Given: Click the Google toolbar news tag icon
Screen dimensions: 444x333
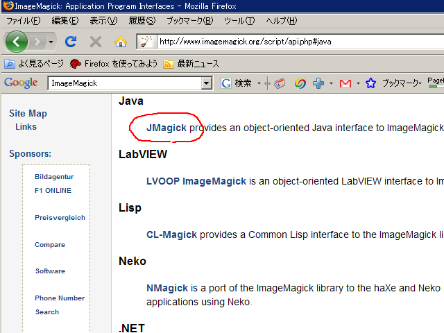Looking at the screenshot, I should (x=280, y=83).
